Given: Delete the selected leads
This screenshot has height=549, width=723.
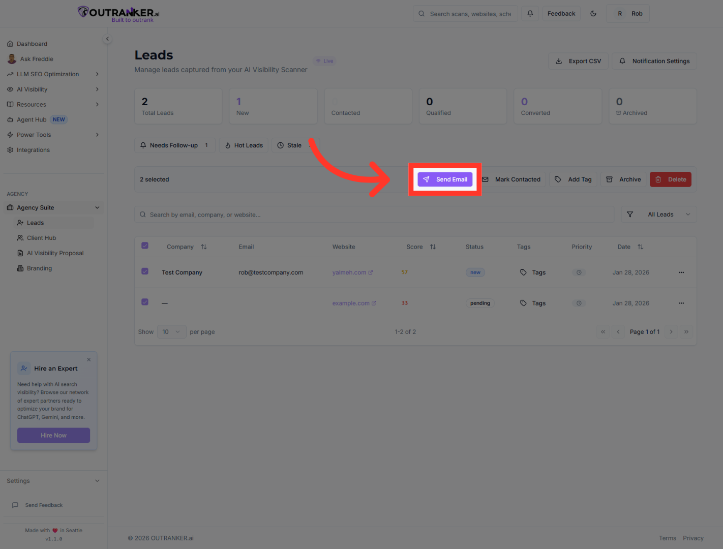Looking at the screenshot, I should 671,179.
